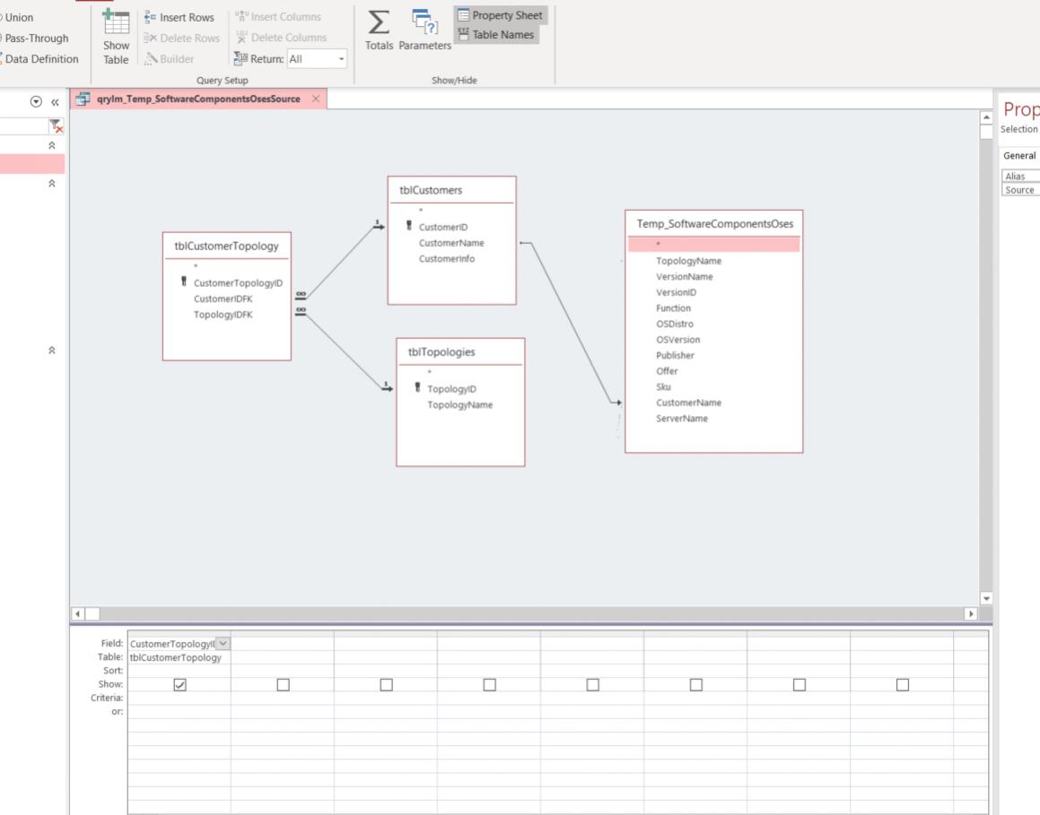This screenshot has width=1040, height=815.
Task: Check the Show box in eighth grid column
Action: click(903, 684)
